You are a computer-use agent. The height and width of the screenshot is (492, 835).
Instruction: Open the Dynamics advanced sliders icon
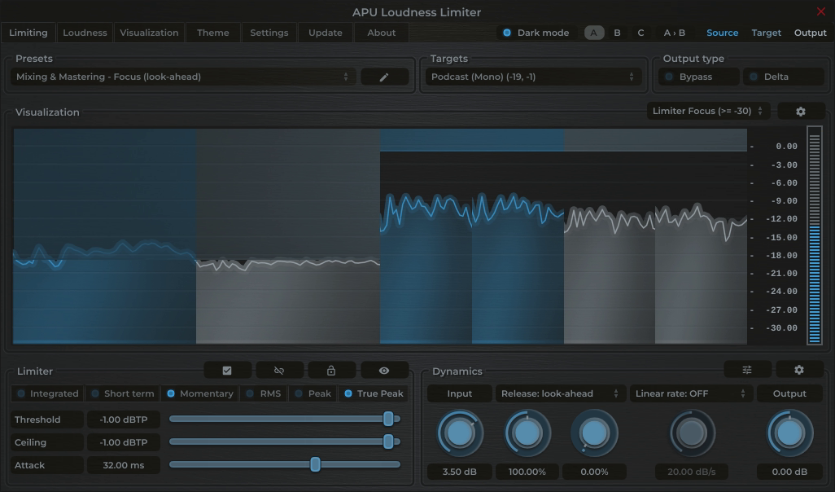point(746,369)
